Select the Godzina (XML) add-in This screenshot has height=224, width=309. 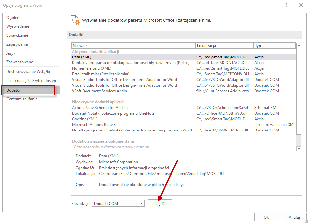(x=184, y=119)
